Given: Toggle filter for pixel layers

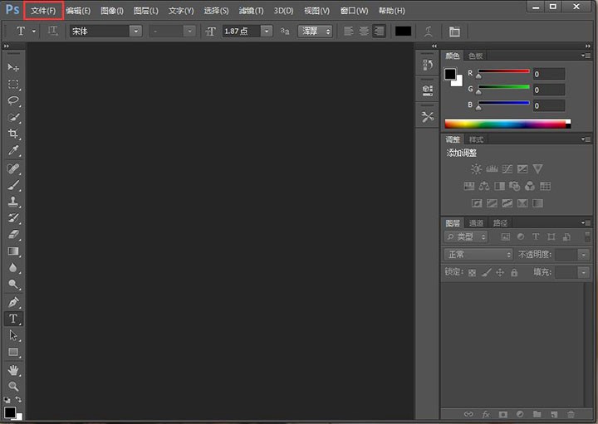Looking at the screenshot, I should [505, 236].
